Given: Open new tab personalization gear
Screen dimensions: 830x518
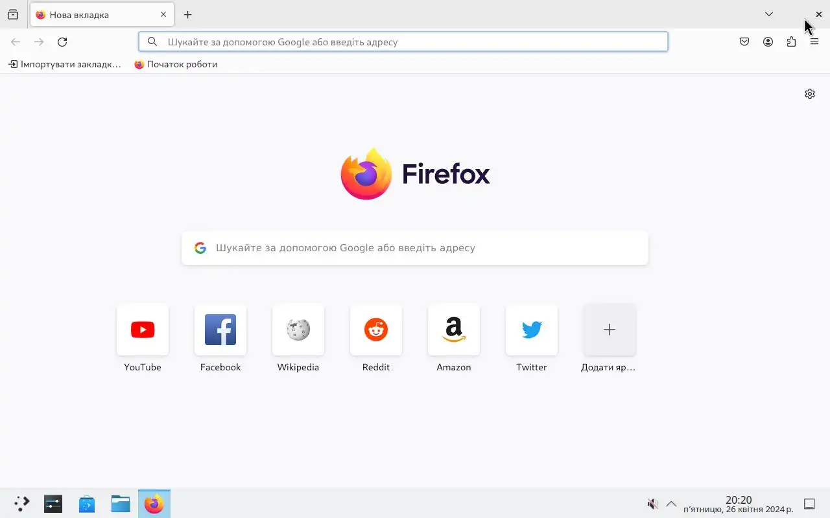Looking at the screenshot, I should coord(810,94).
